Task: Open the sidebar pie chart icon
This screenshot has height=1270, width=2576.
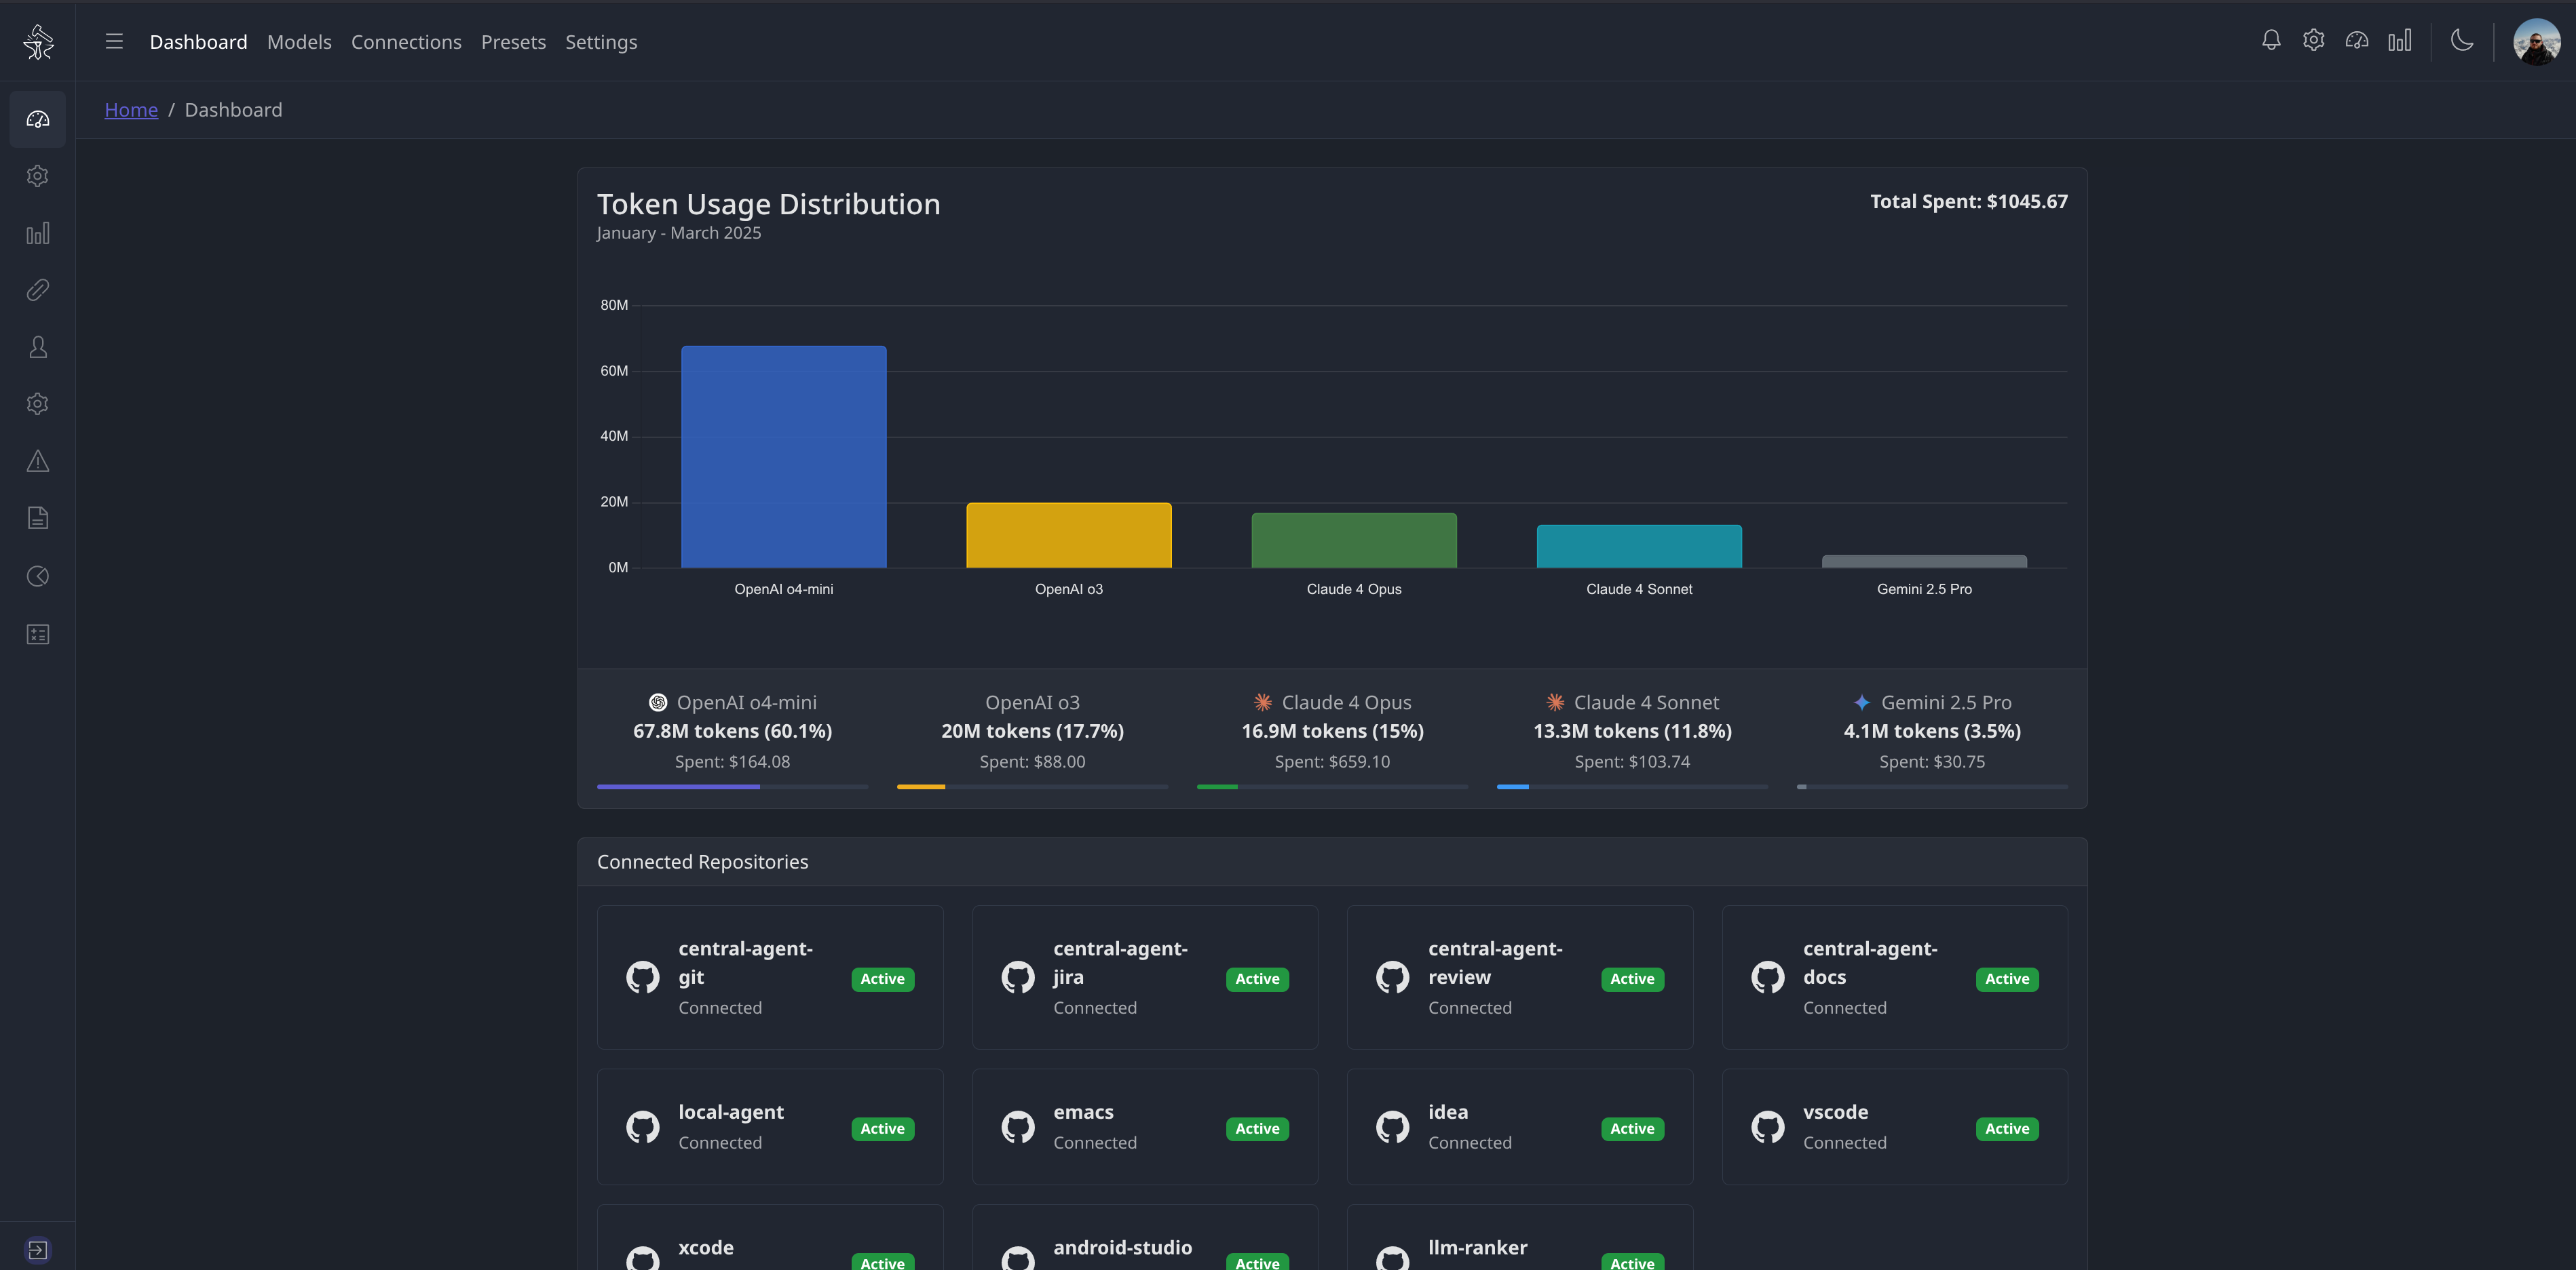Action: point(38,576)
